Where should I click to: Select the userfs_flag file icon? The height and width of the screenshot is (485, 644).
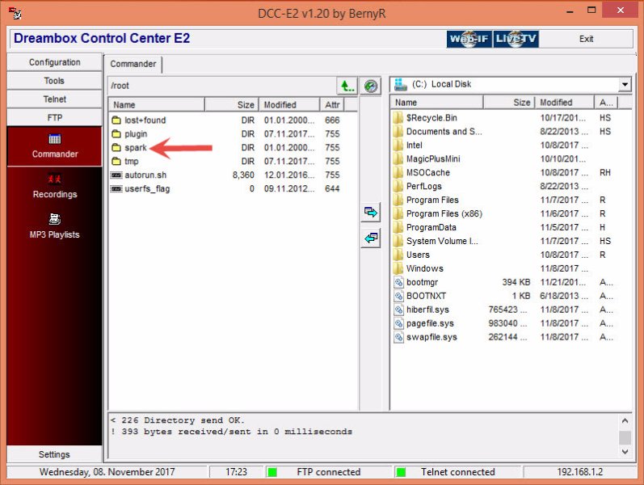click(116, 188)
